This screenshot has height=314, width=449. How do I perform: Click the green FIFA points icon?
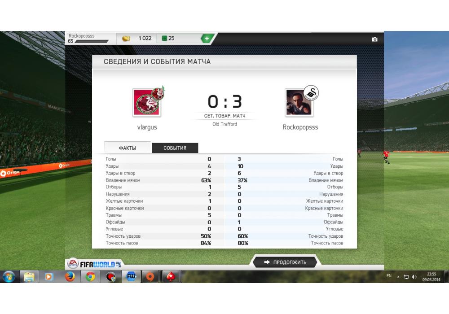[164, 38]
